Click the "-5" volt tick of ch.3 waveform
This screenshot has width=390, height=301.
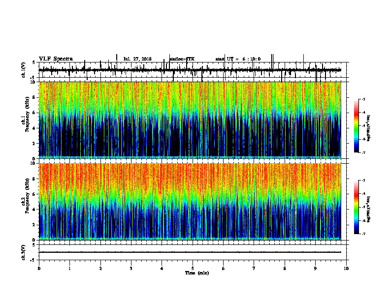[x=33, y=260]
